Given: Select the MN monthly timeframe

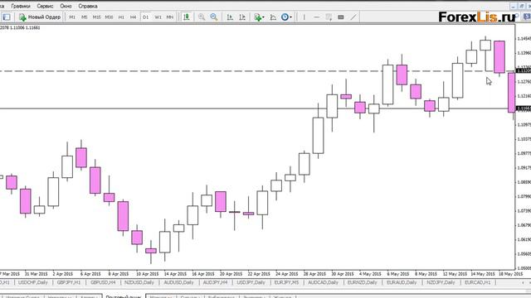Looking at the screenshot, I should click(170, 17).
